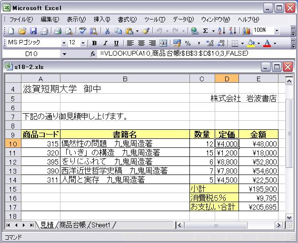
Task: Click the Redo arrow icon
Action: click(175, 31)
